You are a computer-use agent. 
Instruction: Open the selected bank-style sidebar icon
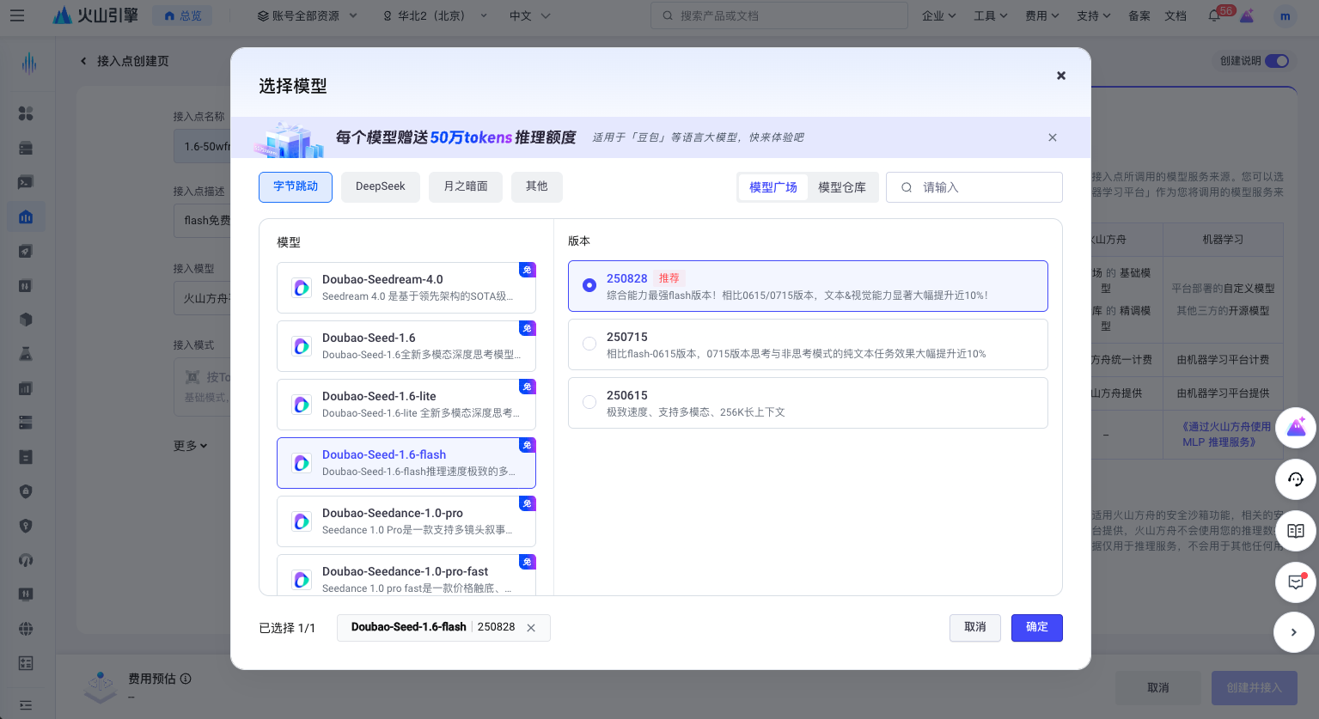(26, 216)
